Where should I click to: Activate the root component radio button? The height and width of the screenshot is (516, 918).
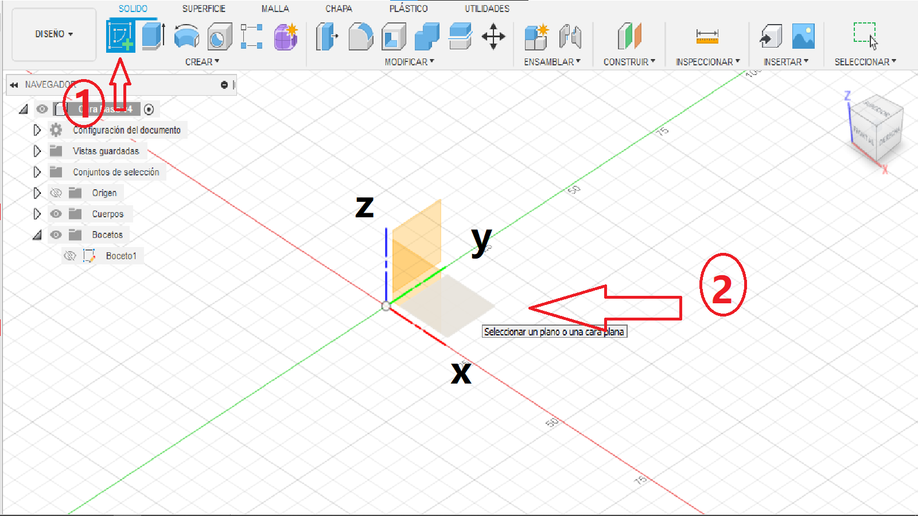[149, 109]
